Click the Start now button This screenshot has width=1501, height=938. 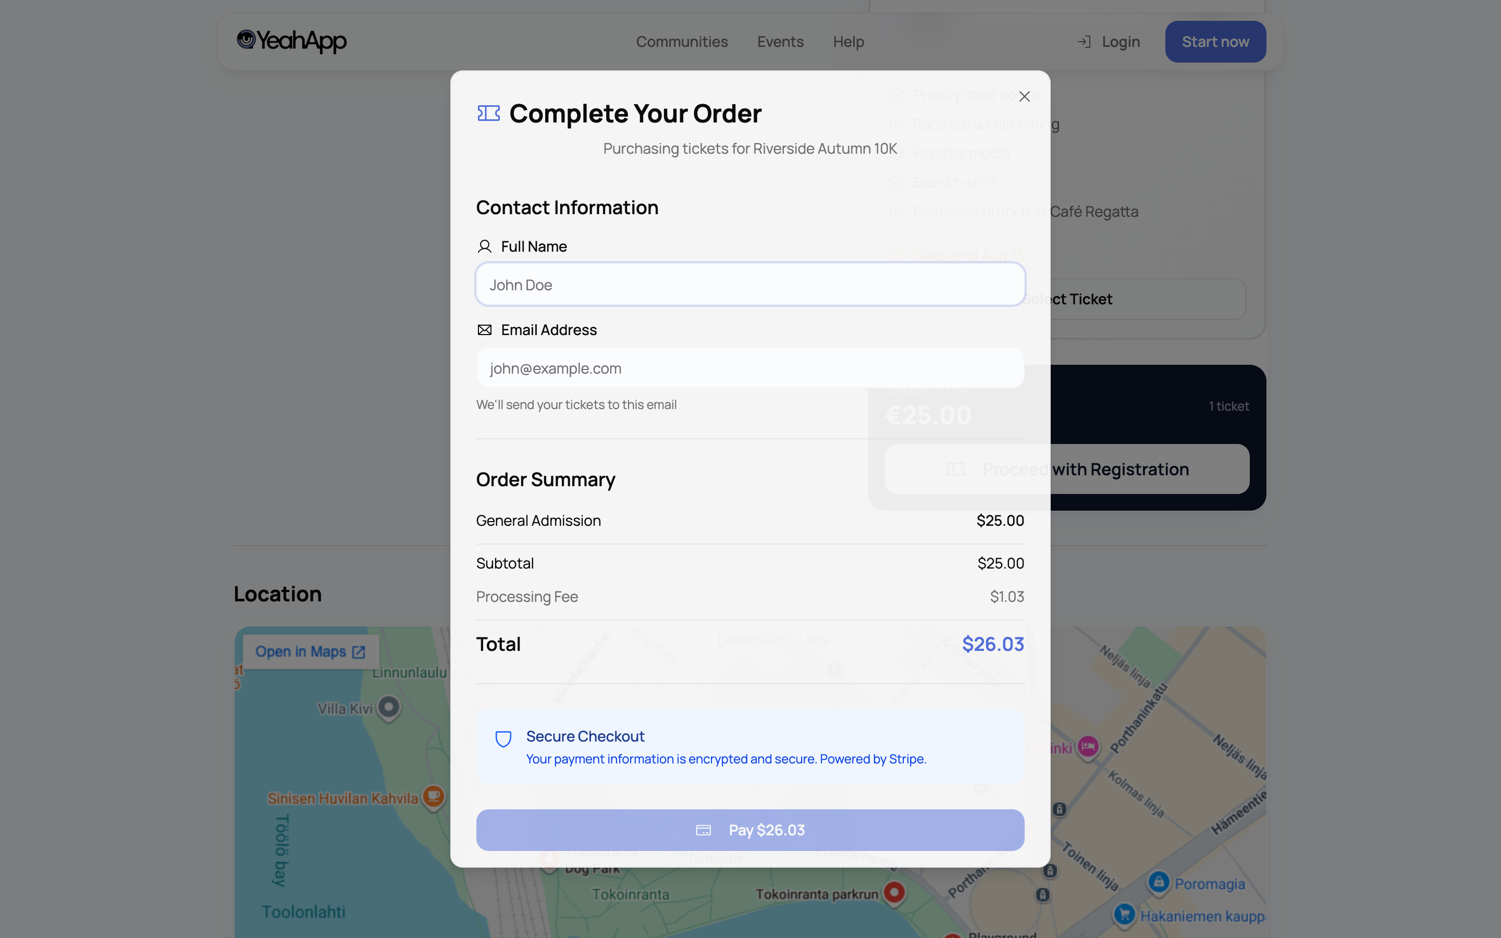tap(1215, 42)
